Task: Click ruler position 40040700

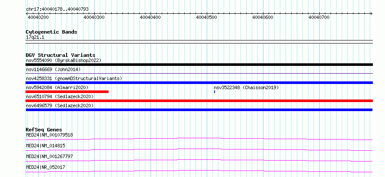Action: [319, 17]
